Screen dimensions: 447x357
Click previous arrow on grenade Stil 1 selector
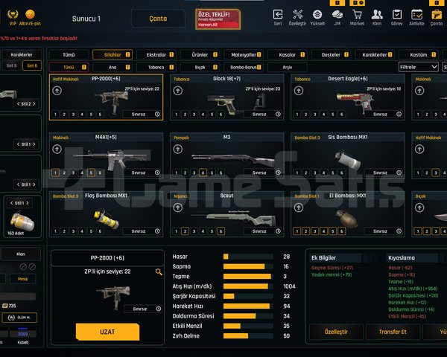click(12, 203)
